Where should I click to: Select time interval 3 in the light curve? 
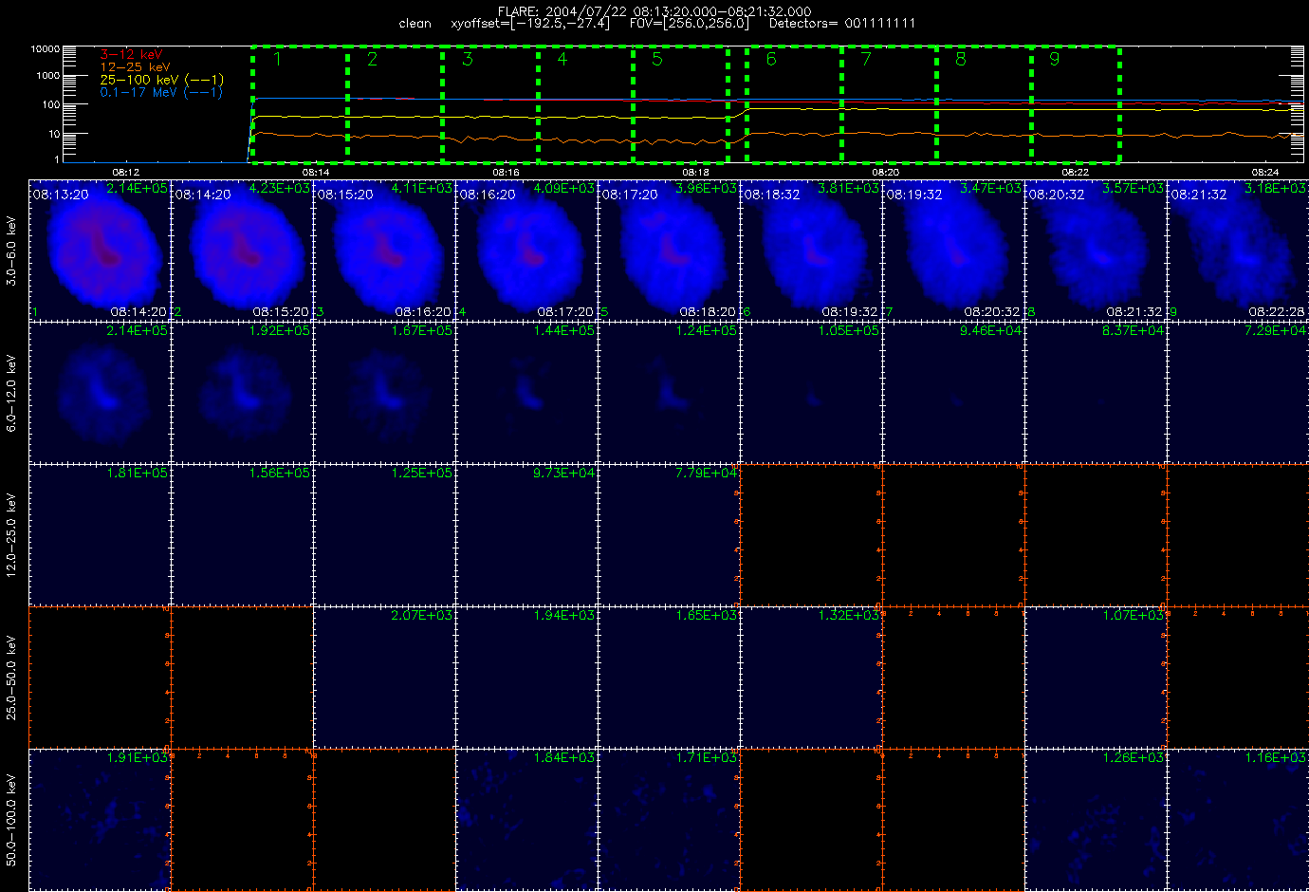490,104
